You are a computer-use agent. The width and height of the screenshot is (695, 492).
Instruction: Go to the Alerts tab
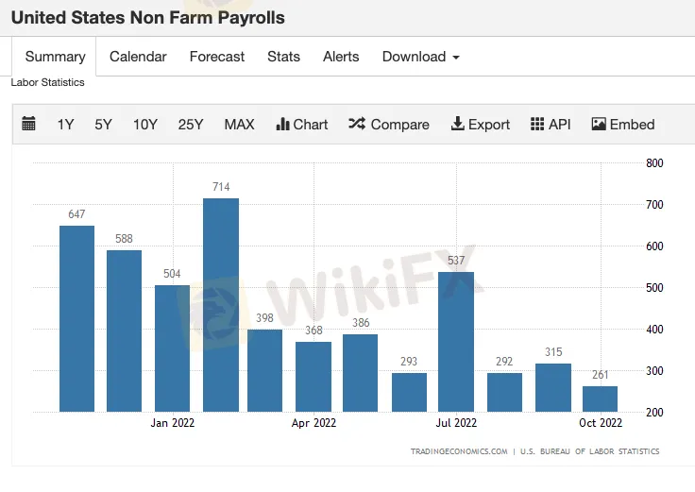341,57
